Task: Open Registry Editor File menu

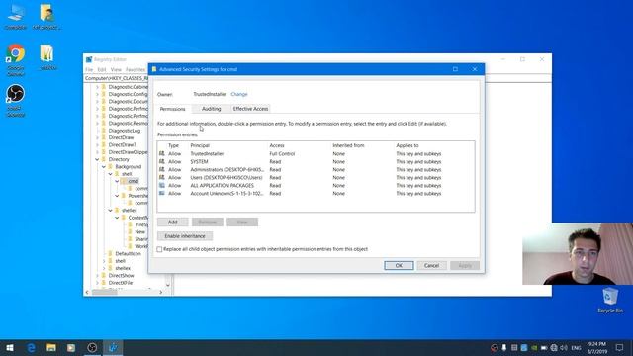Action: coord(89,70)
